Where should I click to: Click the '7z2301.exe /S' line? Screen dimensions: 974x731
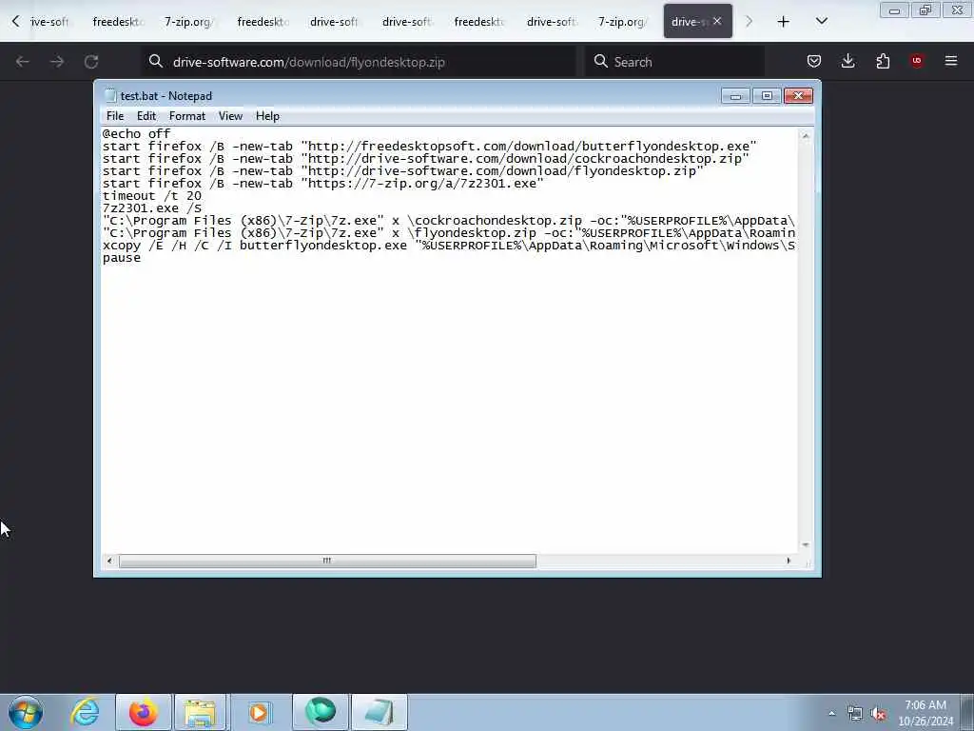[x=152, y=208]
